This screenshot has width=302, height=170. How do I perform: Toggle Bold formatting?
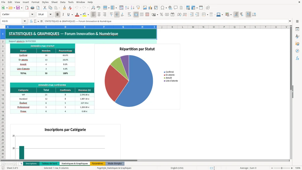(x=58, y=15)
